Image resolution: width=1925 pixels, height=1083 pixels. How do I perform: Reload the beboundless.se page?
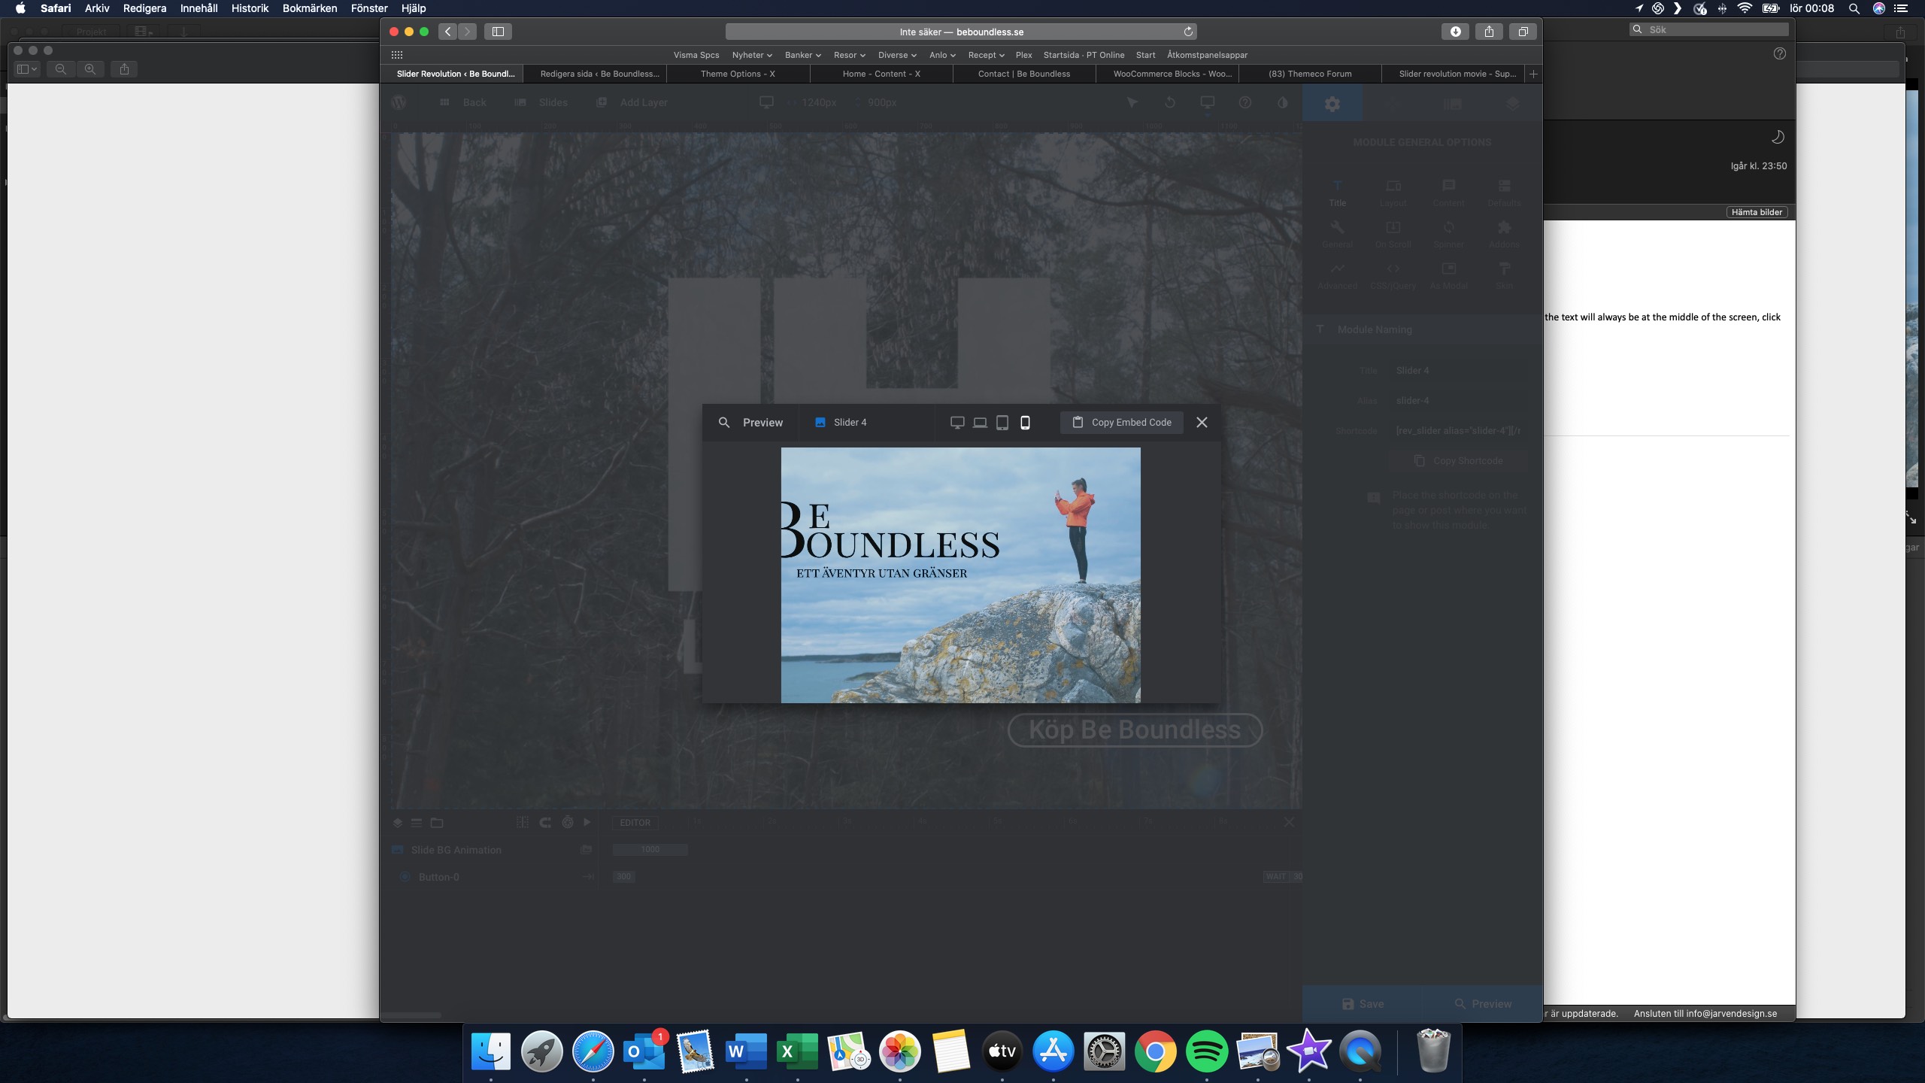(1188, 32)
